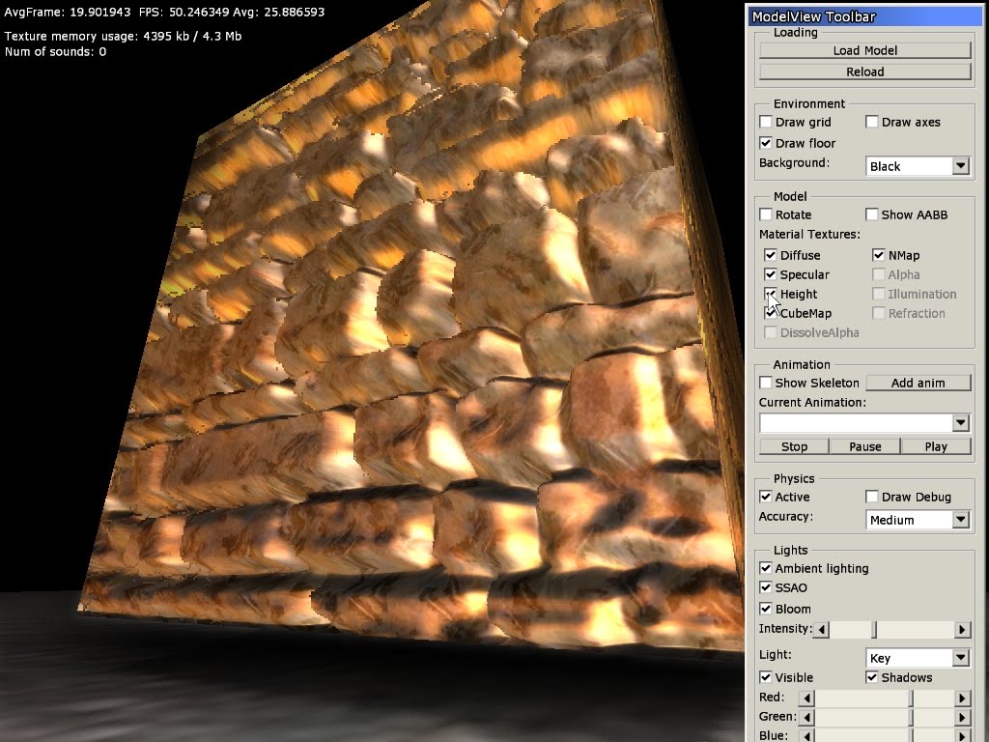The height and width of the screenshot is (742, 989).
Task: Stop the animation playback
Action: coord(794,446)
